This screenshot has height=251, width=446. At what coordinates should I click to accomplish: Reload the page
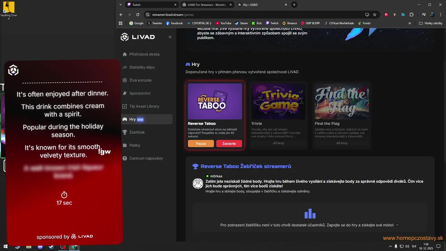point(138,15)
